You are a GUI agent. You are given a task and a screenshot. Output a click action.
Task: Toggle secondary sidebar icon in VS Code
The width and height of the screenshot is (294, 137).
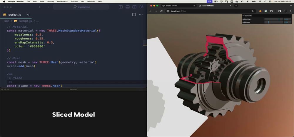pos(134,7)
